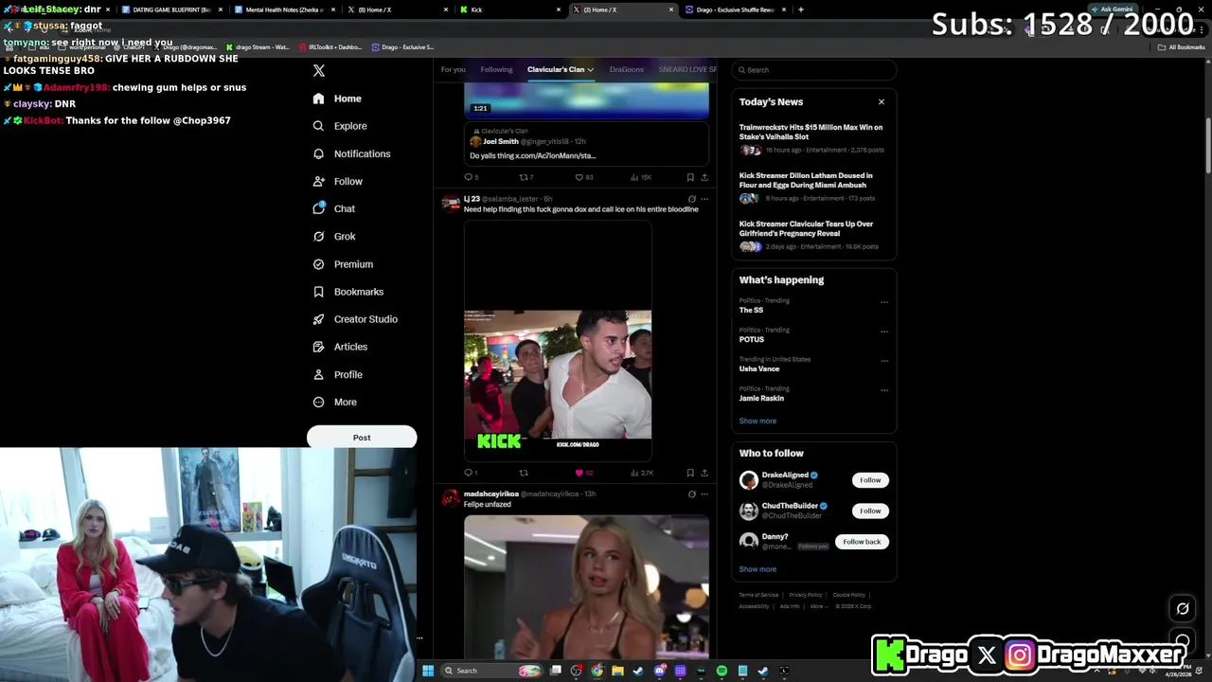Bookmark Lj 23's post
Viewport: 1212px width, 682px height.
[x=690, y=473]
